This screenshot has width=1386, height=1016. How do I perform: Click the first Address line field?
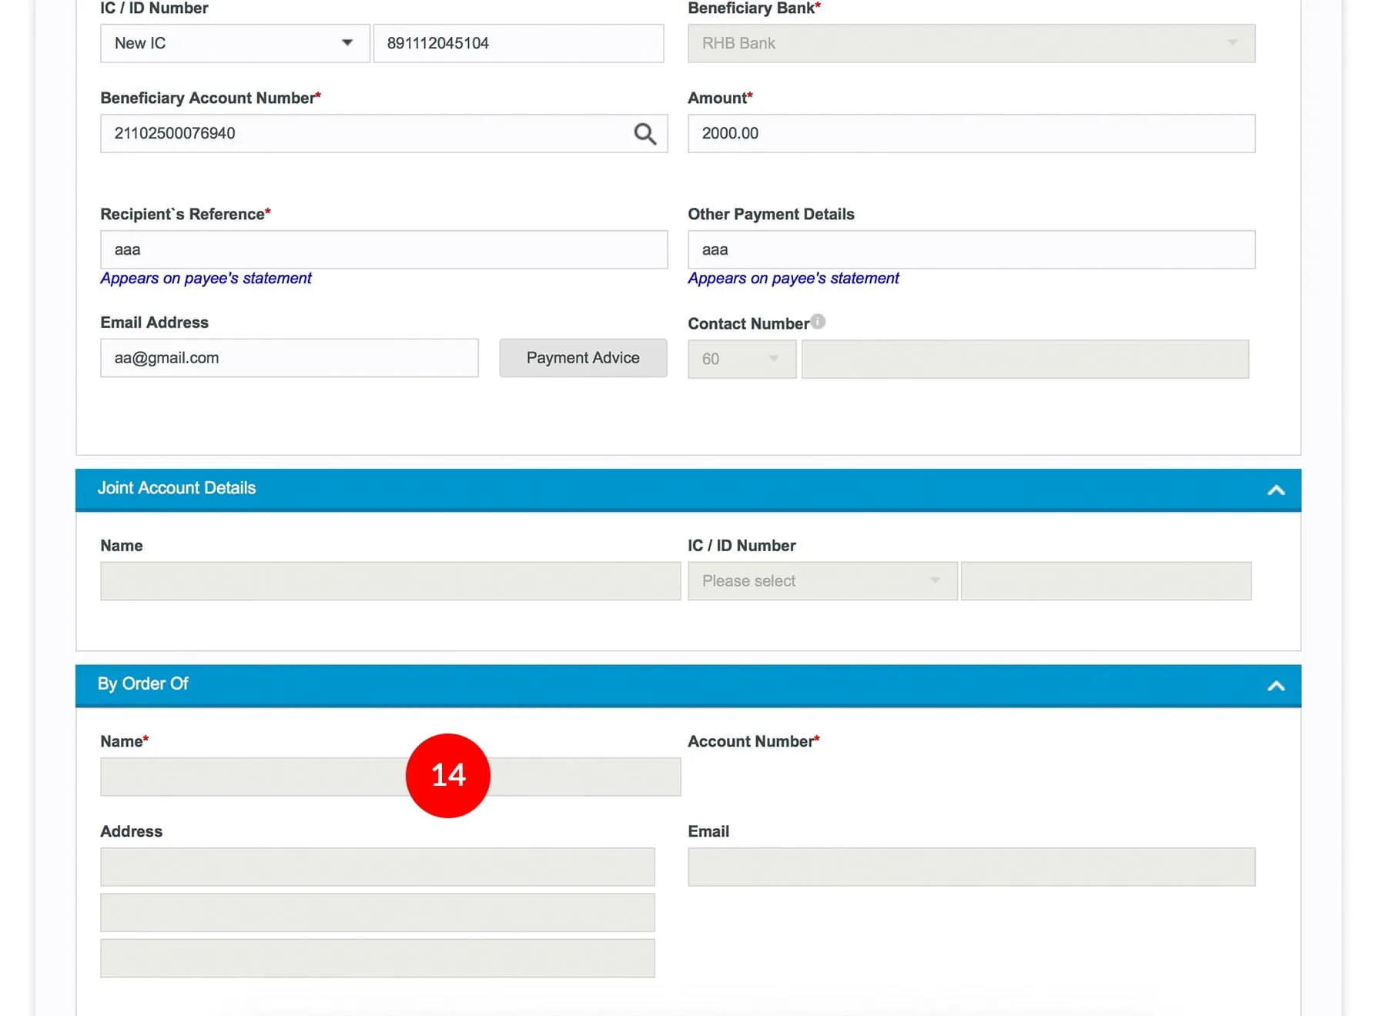(377, 867)
